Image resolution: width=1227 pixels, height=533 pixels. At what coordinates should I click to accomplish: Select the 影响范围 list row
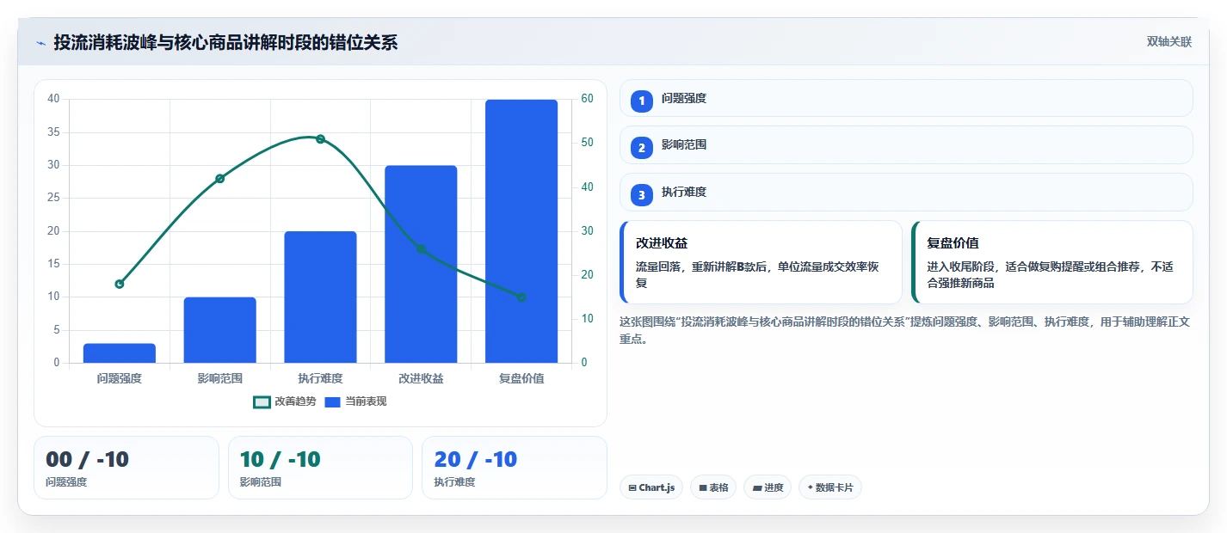point(906,145)
